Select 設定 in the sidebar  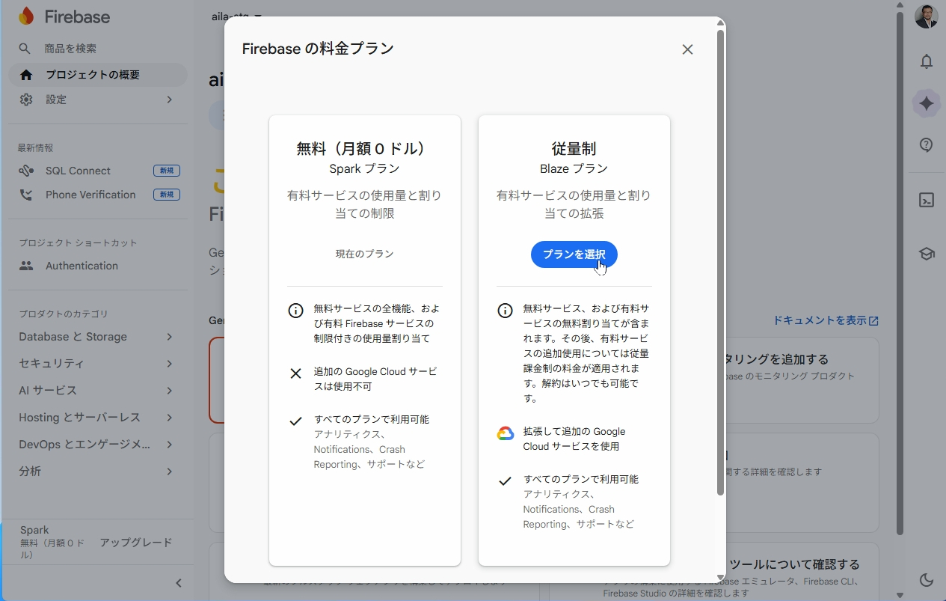click(x=56, y=100)
